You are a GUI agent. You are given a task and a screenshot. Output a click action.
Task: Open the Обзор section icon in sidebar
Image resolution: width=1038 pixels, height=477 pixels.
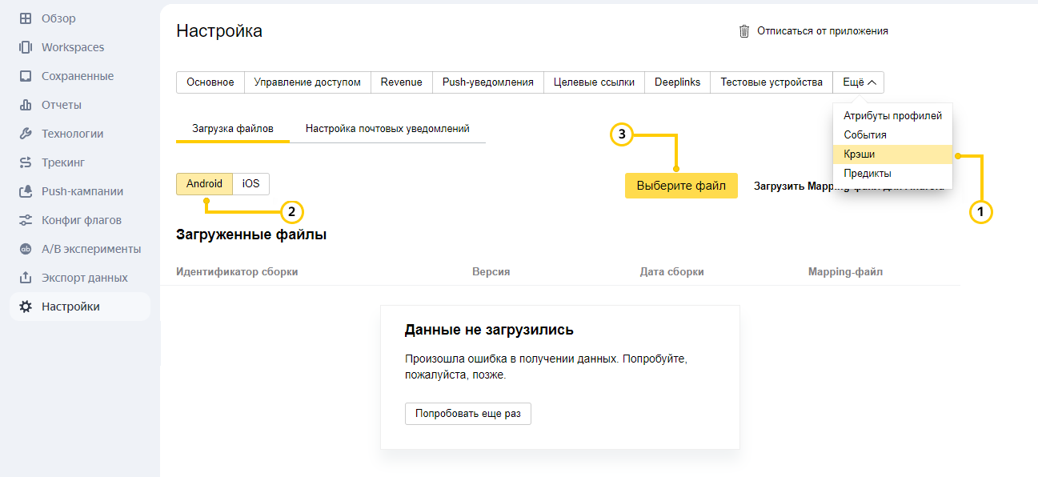[x=26, y=18]
